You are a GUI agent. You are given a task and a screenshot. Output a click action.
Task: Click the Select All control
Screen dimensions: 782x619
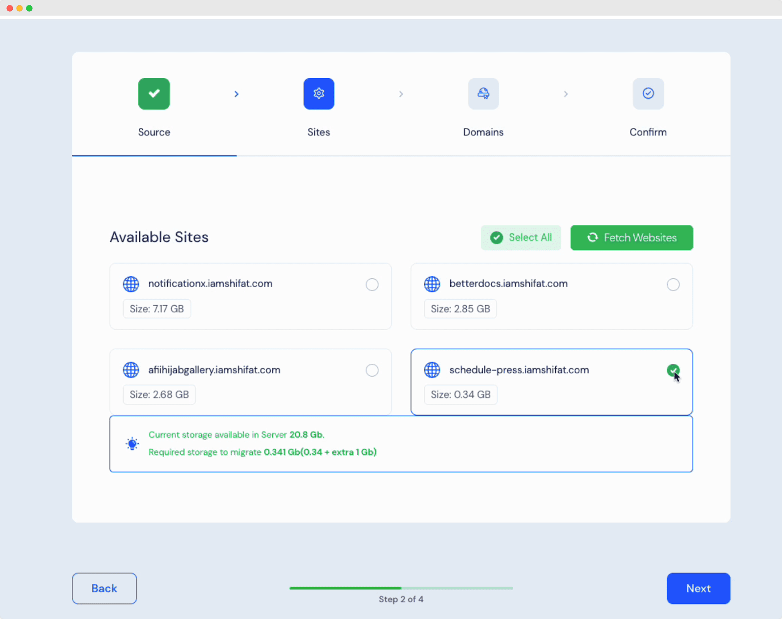click(521, 238)
